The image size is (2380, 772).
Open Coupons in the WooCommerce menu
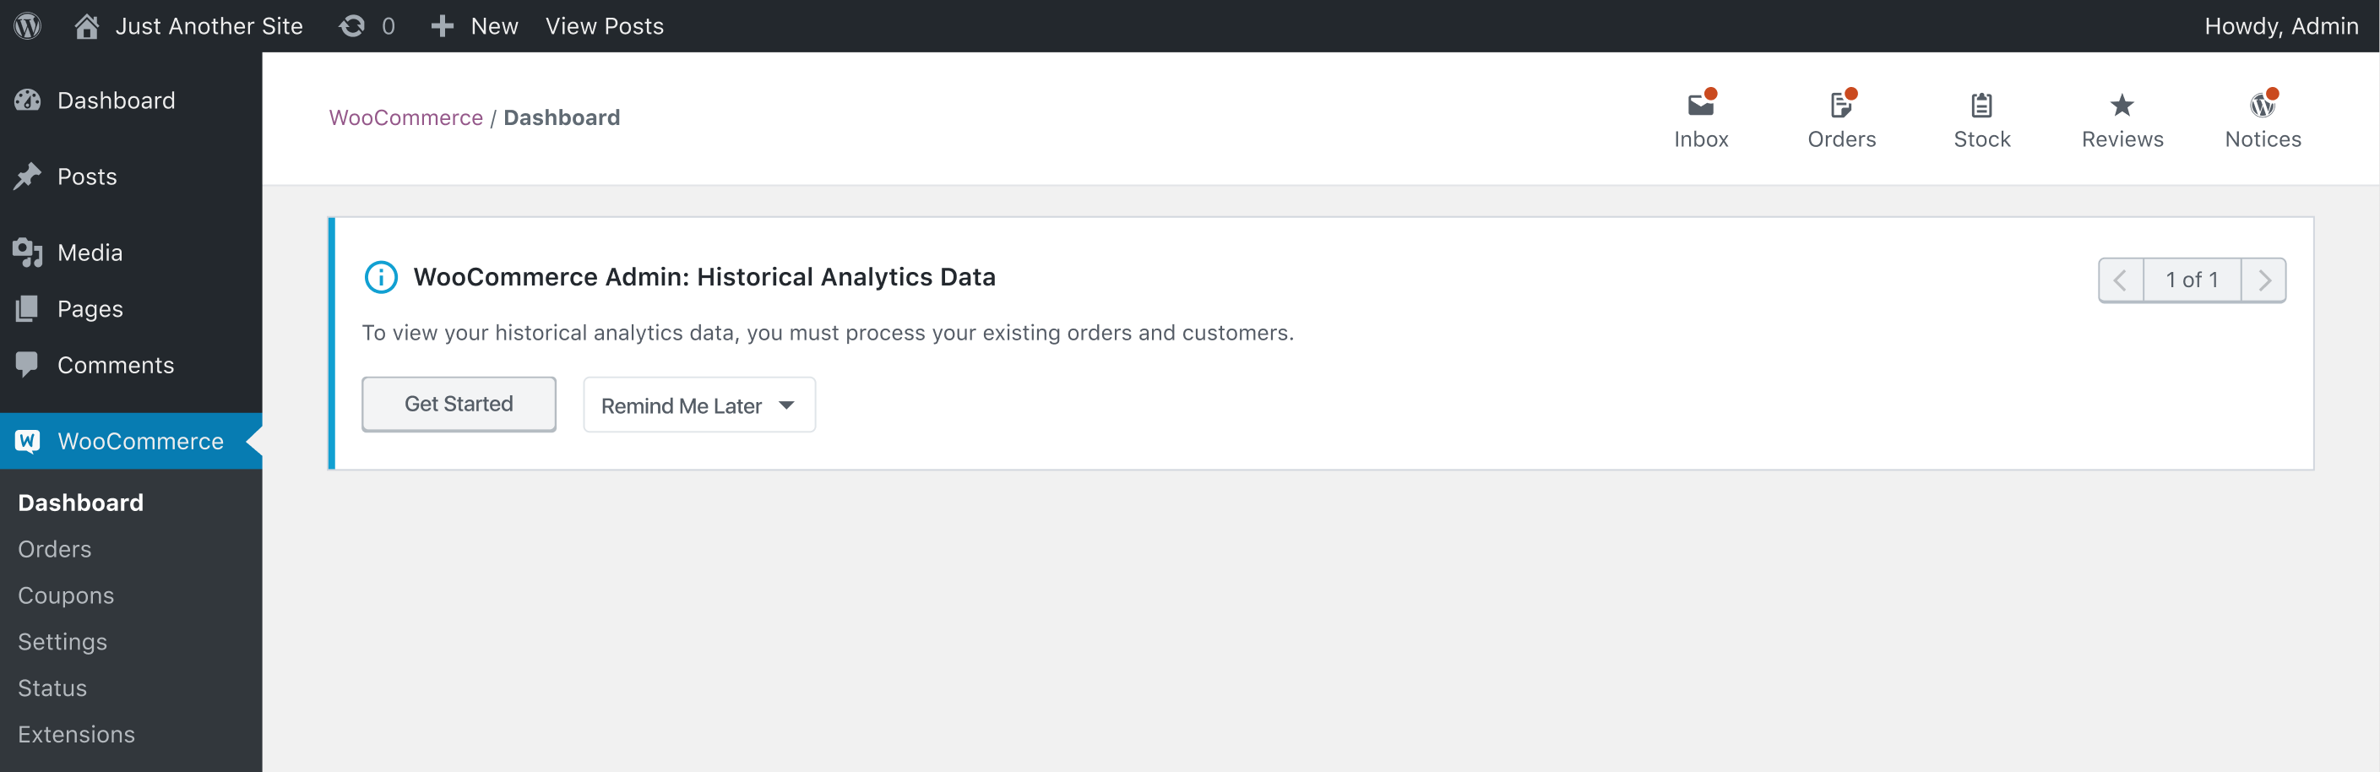pos(66,595)
